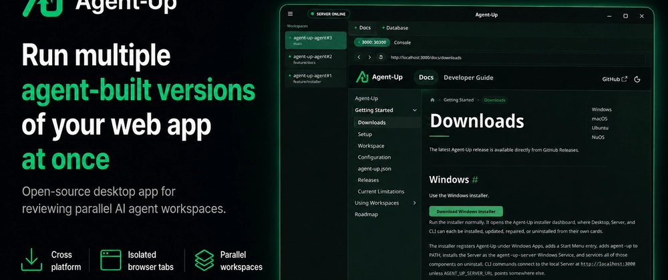Click the Downloads page heading
This screenshot has width=668, height=280.
[x=477, y=121]
